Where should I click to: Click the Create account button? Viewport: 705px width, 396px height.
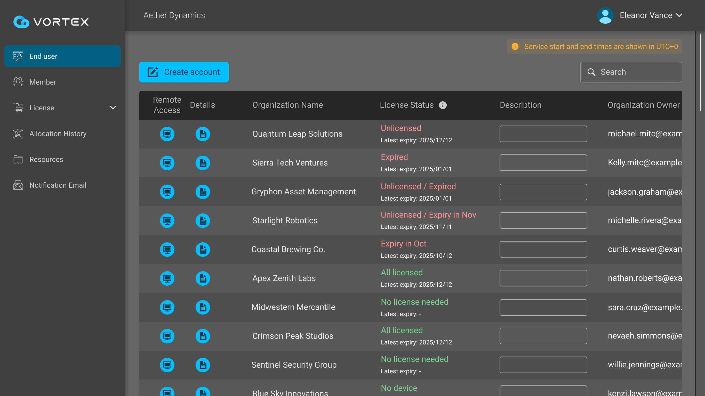pyautogui.click(x=184, y=72)
